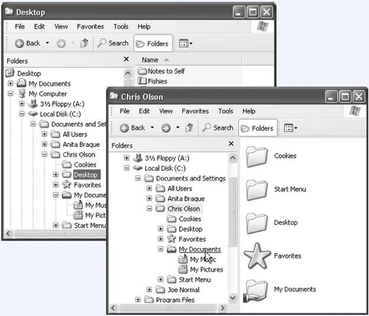The height and width of the screenshot is (316, 369).
Task: Expand All Users in Desktop window tree
Action: 44,134
